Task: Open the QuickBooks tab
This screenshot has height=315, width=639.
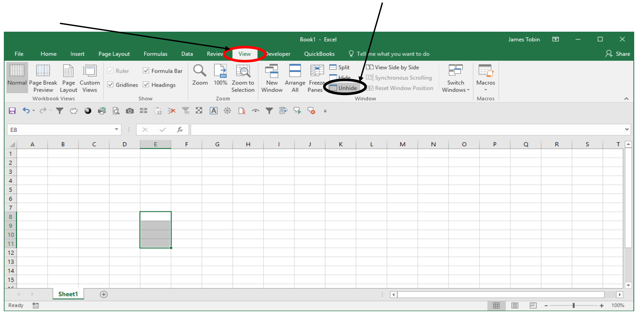Action: [319, 54]
